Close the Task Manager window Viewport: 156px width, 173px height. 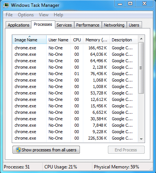[144, 4]
